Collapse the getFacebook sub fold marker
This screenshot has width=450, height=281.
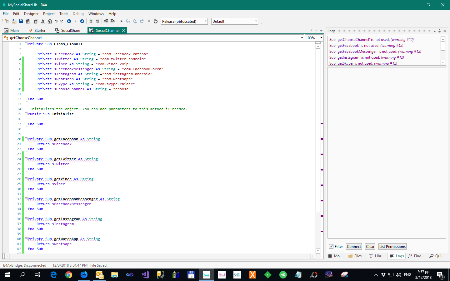point(26,139)
